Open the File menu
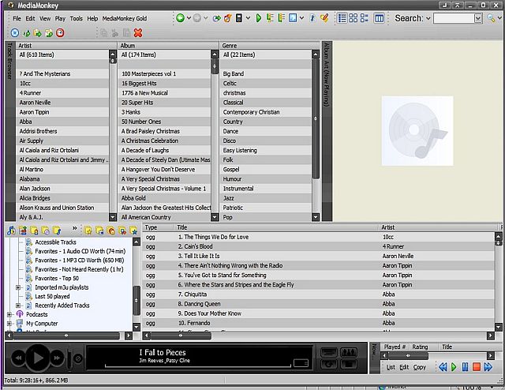This screenshot has width=505, height=390. point(17,18)
